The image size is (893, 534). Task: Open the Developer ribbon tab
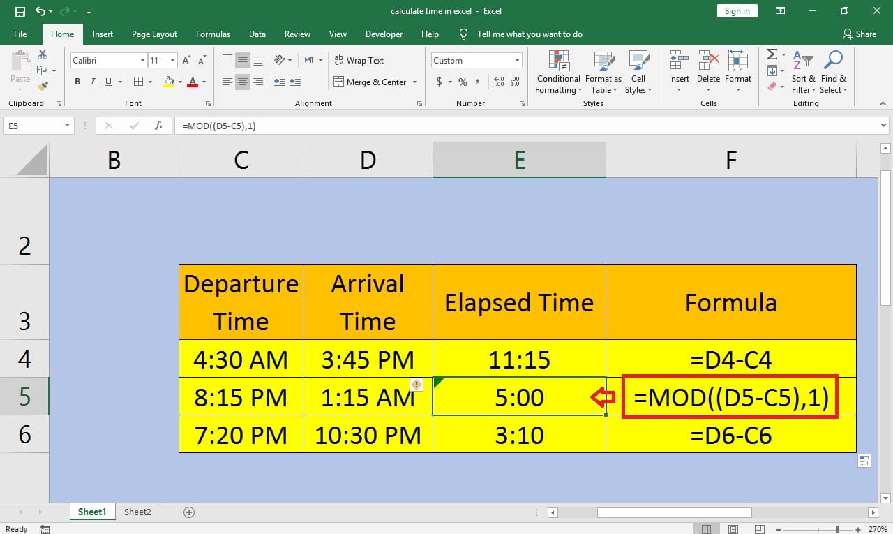[x=384, y=34]
